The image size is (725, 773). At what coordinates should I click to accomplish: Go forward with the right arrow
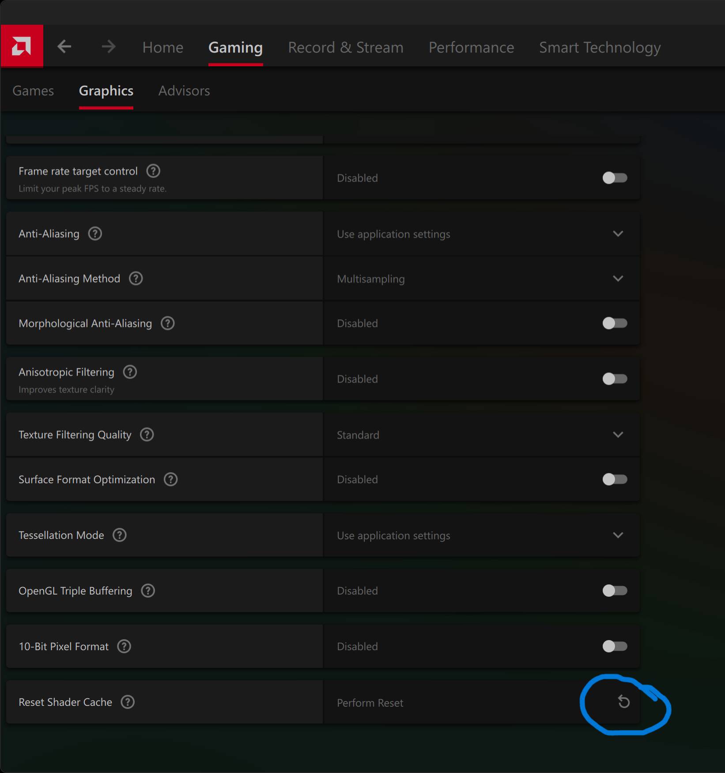[x=108, y=46]
